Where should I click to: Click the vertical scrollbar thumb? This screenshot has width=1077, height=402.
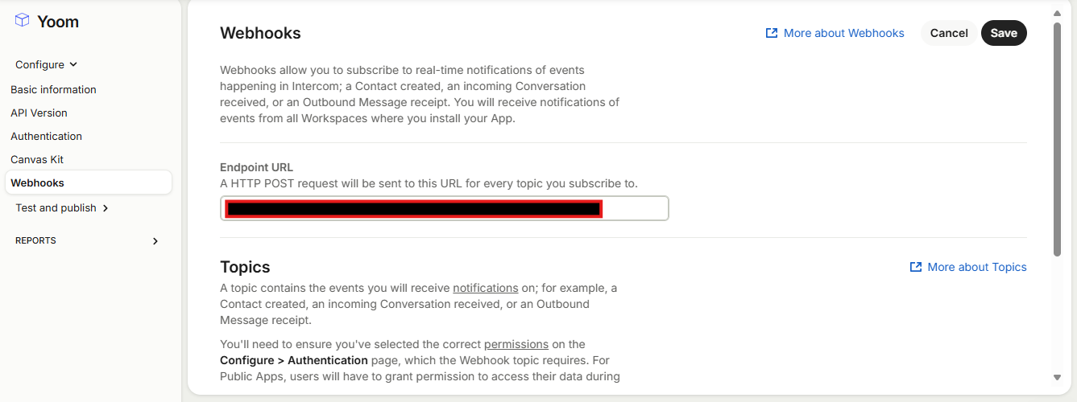coord(1057,140)
